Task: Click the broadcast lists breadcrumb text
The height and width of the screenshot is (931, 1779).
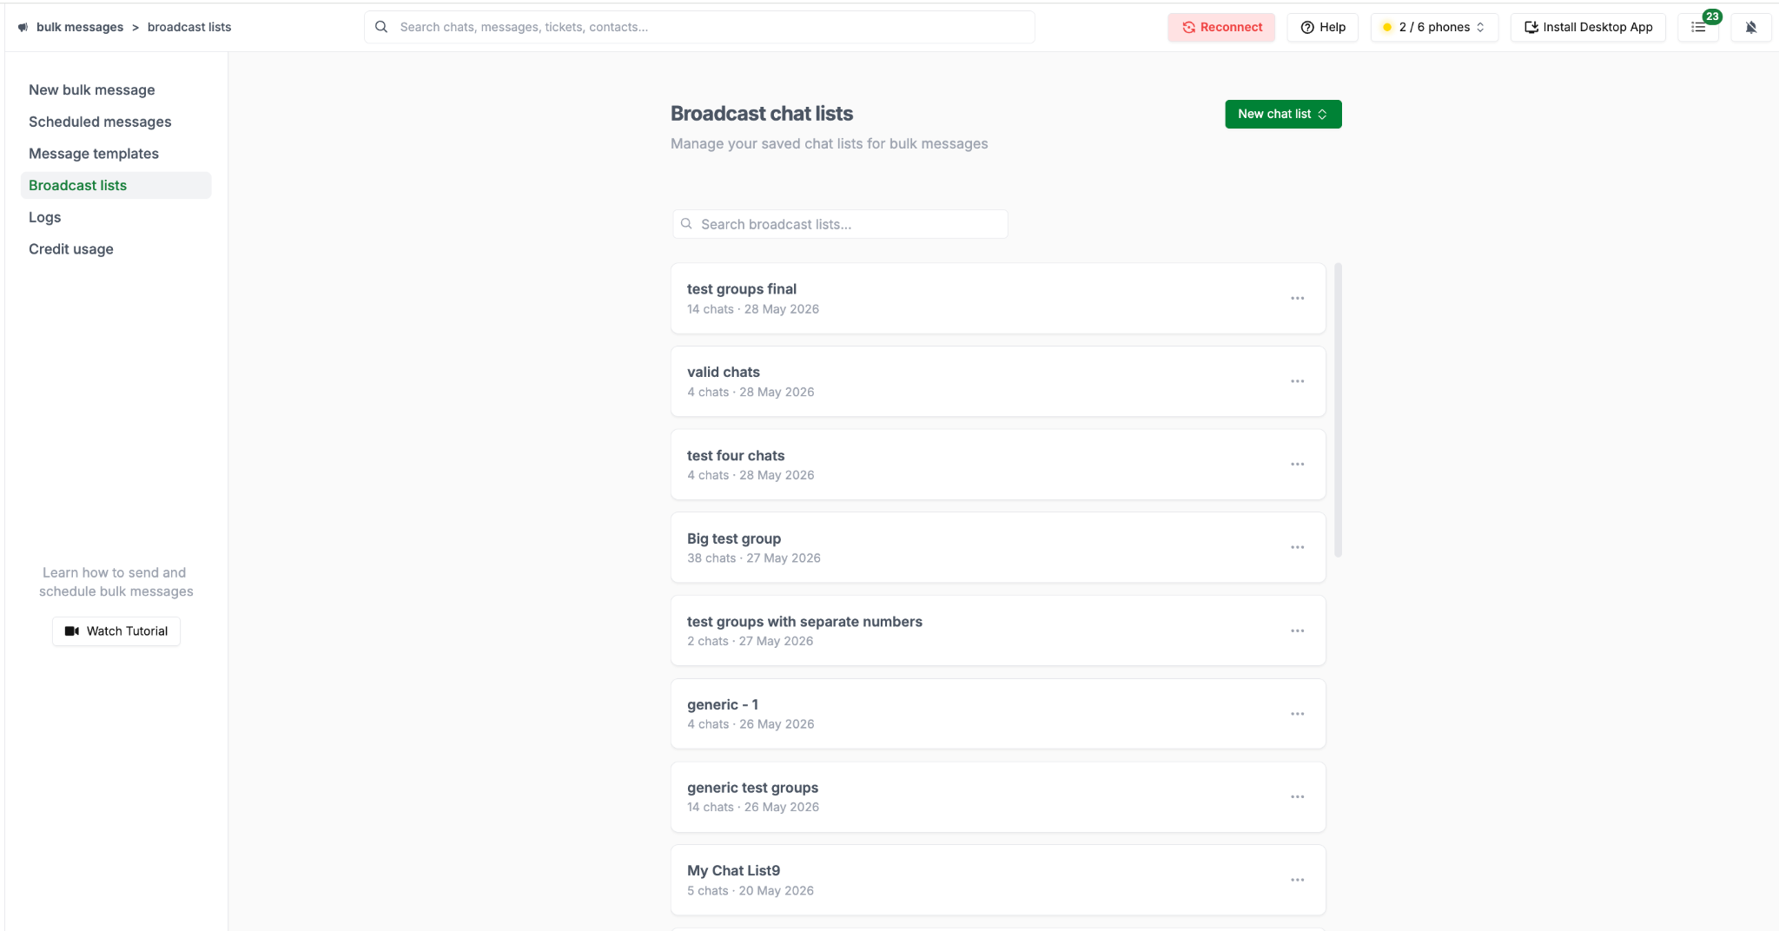Action: click(189, 27)
